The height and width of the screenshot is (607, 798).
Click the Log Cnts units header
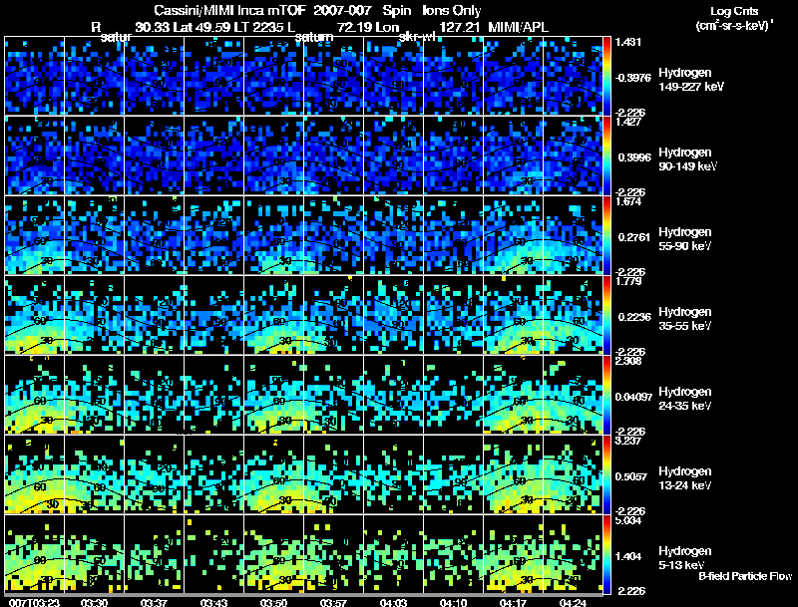point(734,18)
